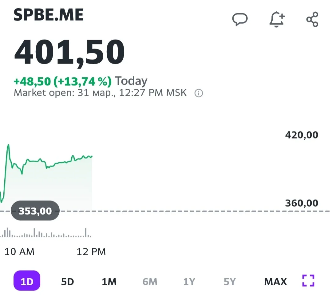Expand the chart to fullscreen

tap(308, 281)
